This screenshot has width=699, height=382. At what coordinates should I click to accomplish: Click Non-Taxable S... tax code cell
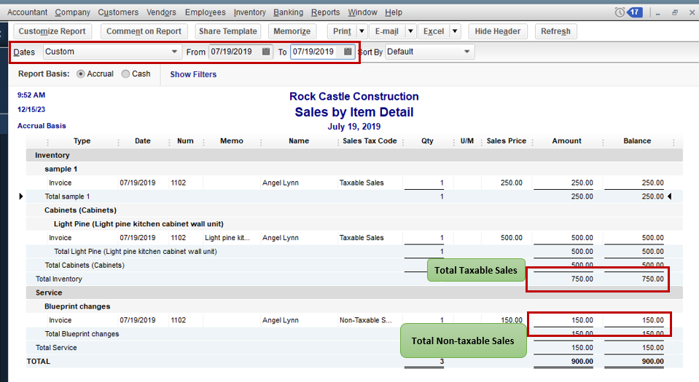(x=366, y=320)
